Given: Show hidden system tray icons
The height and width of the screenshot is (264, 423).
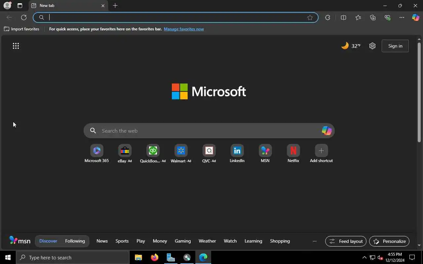Looking at the screenshot, I should point(364,257).
